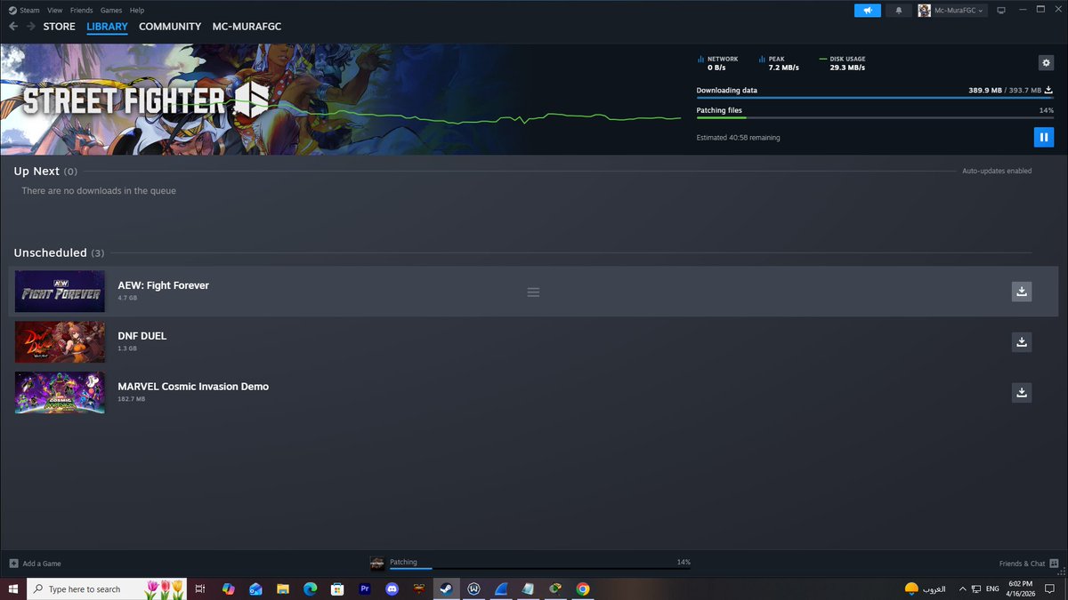
Task: Download AEW: Fight Forever now
Action: 1022,292
